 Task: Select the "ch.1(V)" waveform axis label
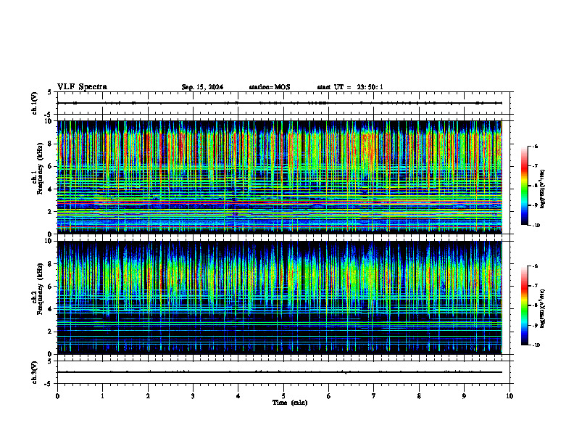pos(35,103)
